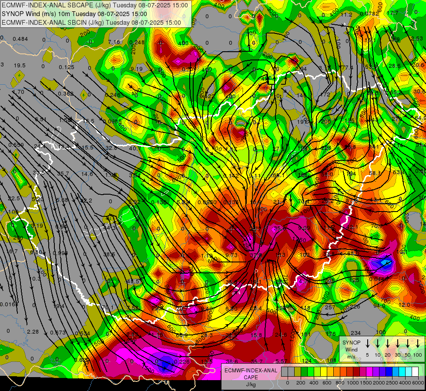The height and width of the screenshot is (391, 426).
Task: Click the map value 0.362
Action: [x=65, y=93]
